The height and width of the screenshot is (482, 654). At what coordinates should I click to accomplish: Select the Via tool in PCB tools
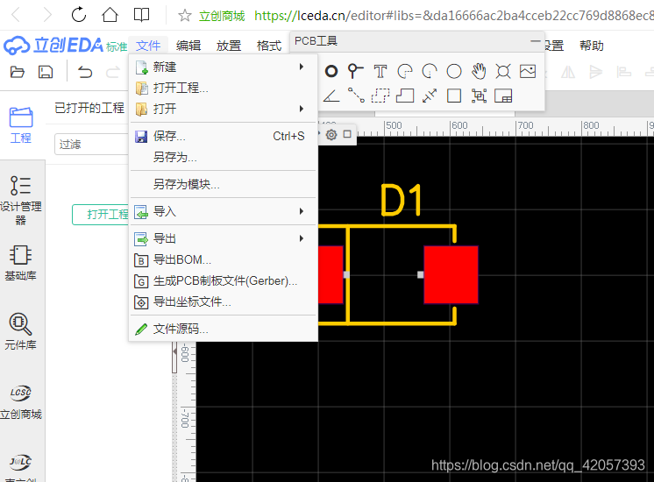tap(355, 71)
